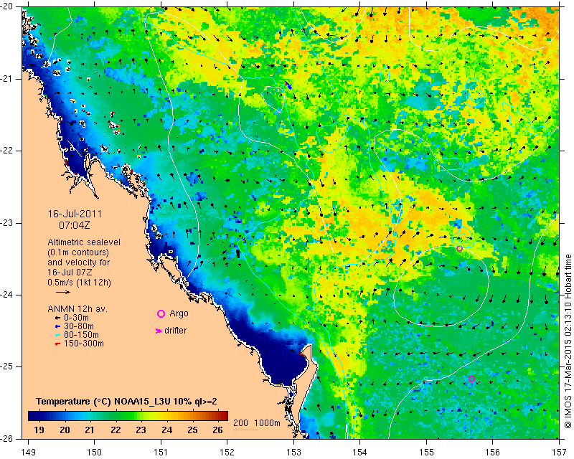This screenshot has height=459, width=574.
Task: Click the Argo legend circle marker
Action: pyautogui.click(x=161, y=313)
